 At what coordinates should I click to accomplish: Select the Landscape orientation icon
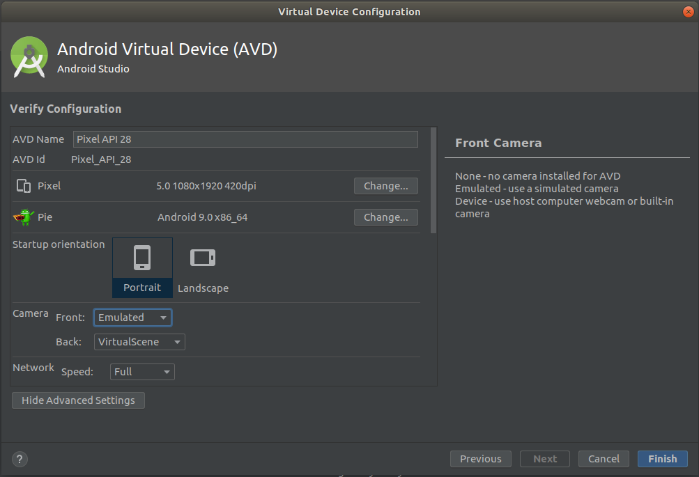[x=202, y=256]
